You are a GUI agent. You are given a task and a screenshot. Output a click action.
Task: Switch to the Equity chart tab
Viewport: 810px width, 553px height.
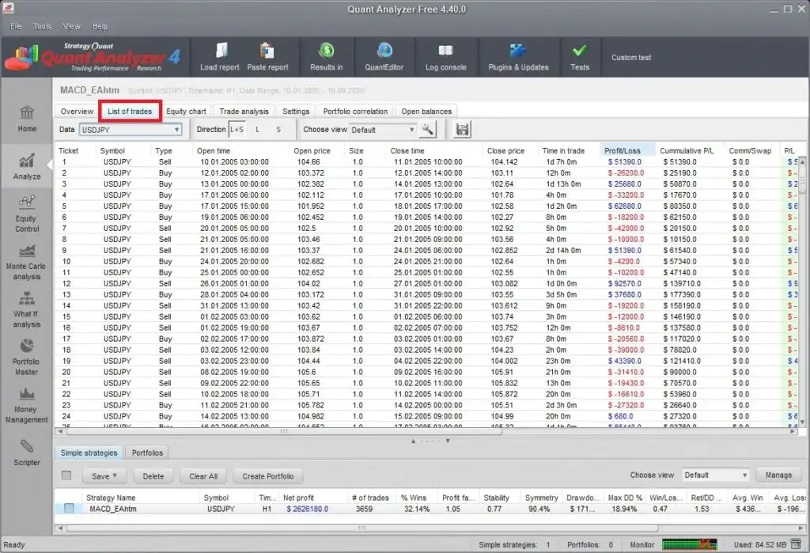tap(186, 112)
